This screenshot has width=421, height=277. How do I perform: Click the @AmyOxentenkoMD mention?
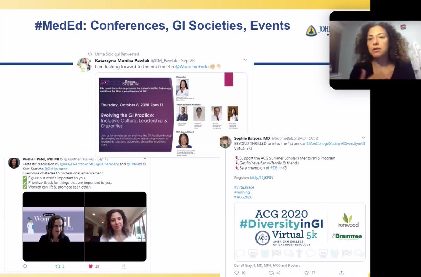tap(77, 164)
